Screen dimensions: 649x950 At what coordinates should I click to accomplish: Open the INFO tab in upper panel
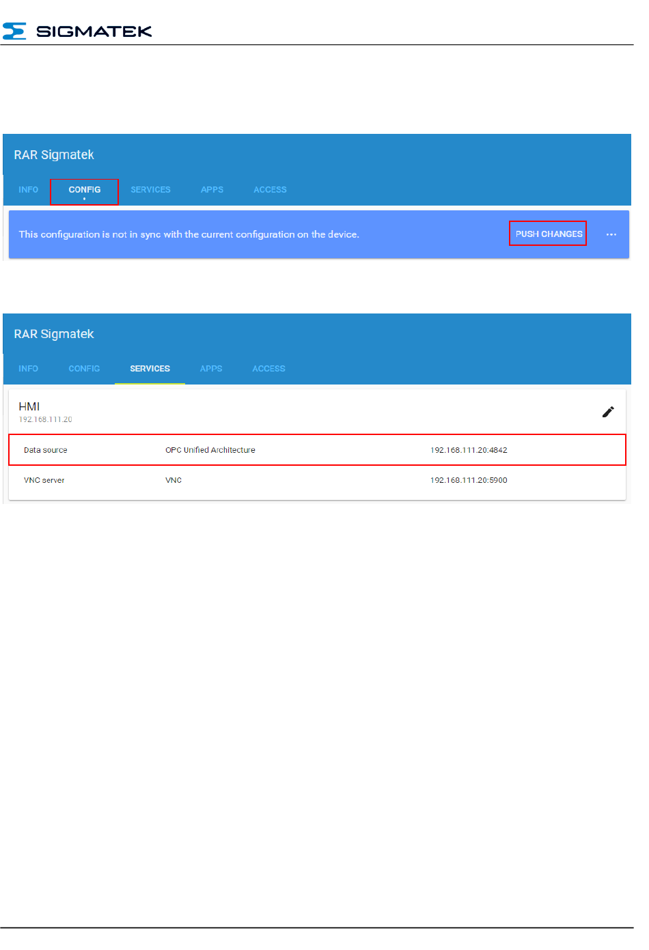(x=29, y=190)
